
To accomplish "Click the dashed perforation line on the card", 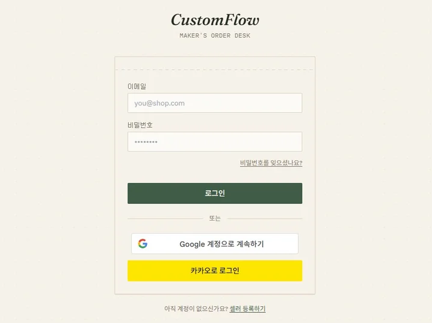I will coord(215,70).
